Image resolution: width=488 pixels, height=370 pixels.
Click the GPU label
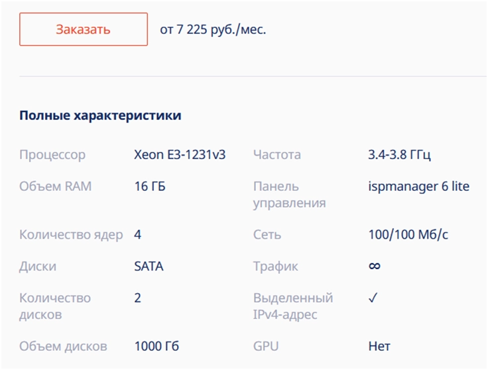(x=266, y=345)
